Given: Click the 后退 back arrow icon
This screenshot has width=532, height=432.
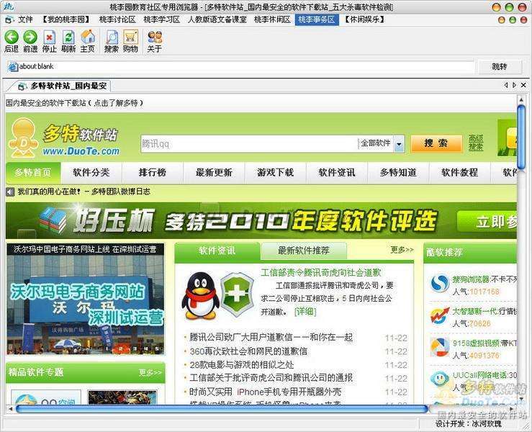Looking at the screenshot, I should (x=11, y=36).
